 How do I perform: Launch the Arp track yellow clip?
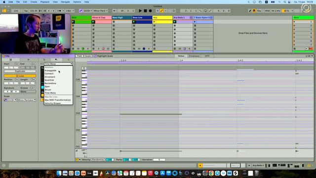(155, 22)
